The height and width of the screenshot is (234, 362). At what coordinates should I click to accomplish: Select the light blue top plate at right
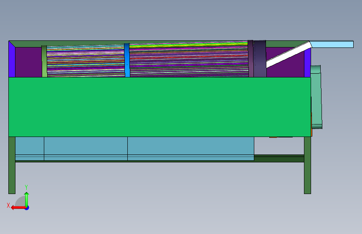[332, 44]
